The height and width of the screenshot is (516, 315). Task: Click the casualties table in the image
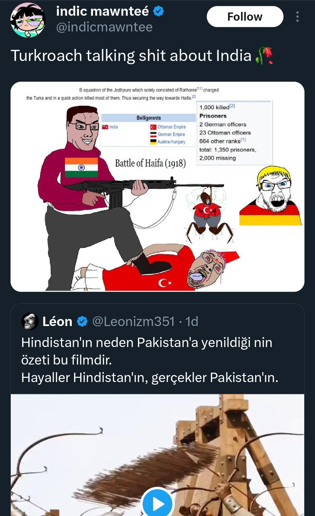click(x=235, y=133)
